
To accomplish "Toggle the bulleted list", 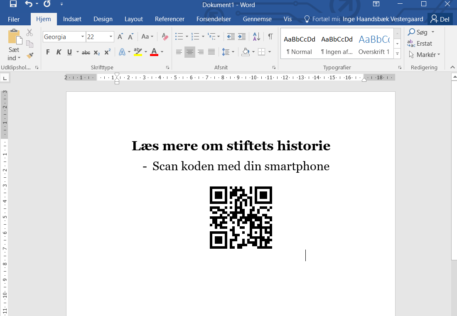I will [179, 37].
